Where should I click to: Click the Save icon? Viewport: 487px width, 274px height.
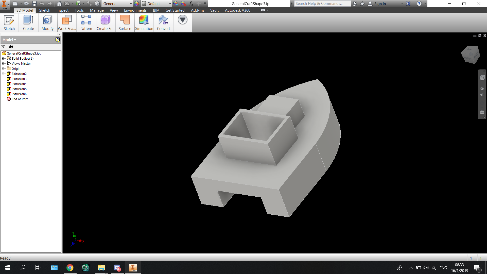(x=34, y=4)
